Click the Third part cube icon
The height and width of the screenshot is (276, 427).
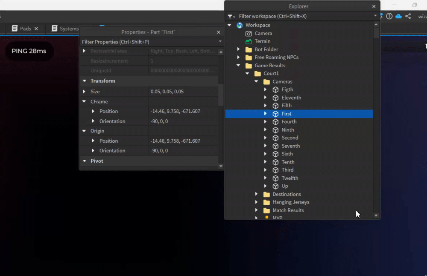tap(275, 170)
